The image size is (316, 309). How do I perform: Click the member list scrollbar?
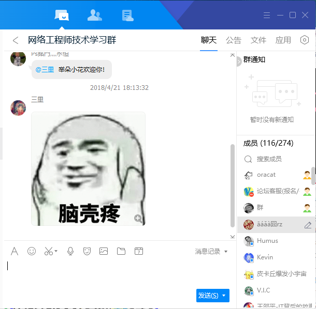pos(313,176)
